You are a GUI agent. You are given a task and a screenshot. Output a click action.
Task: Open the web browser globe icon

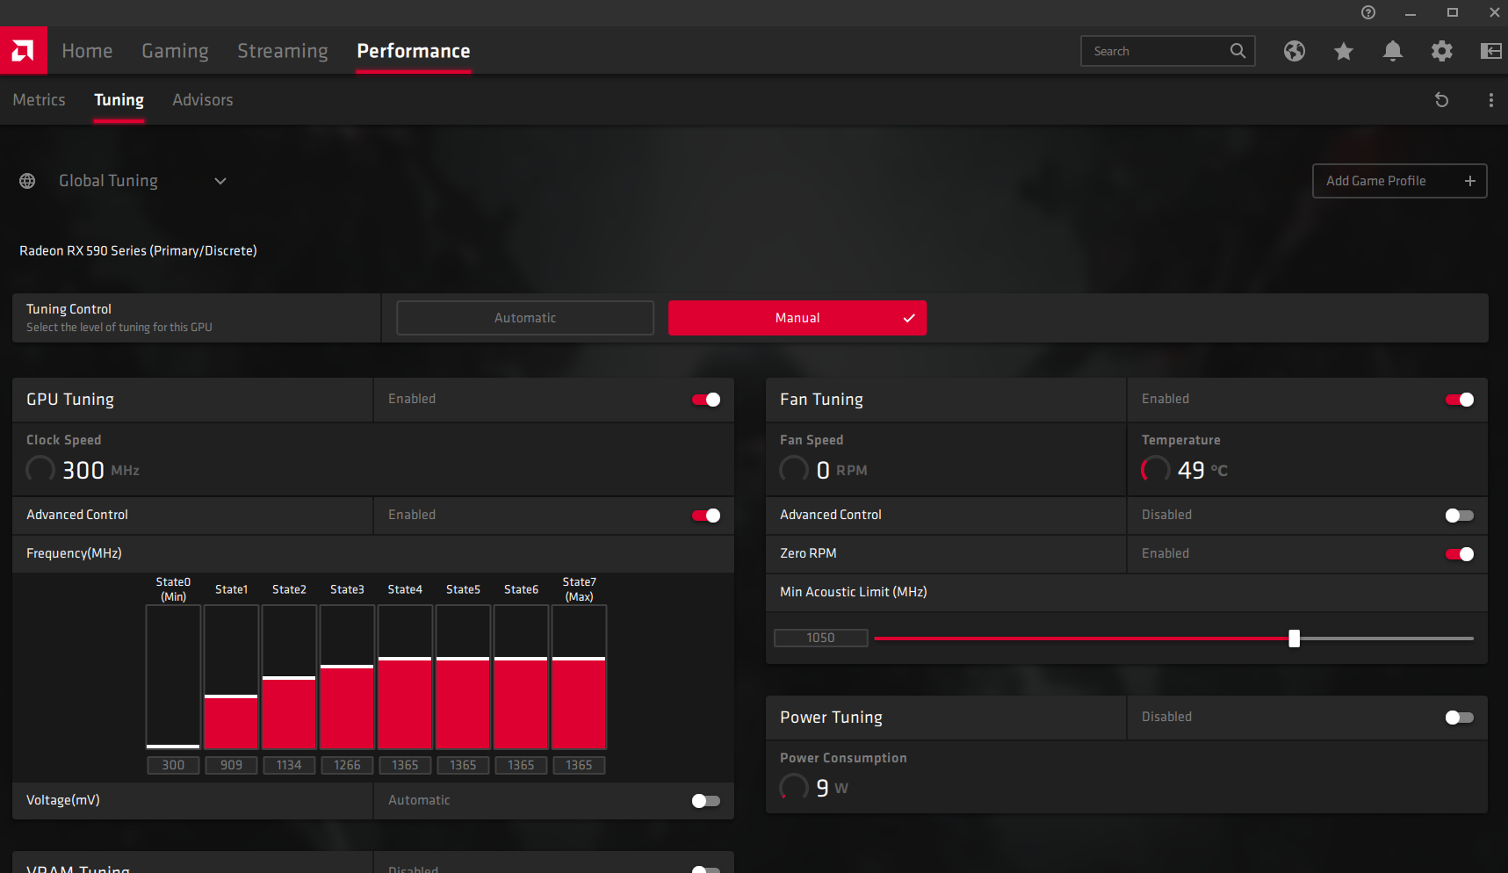coord(1295,51)
